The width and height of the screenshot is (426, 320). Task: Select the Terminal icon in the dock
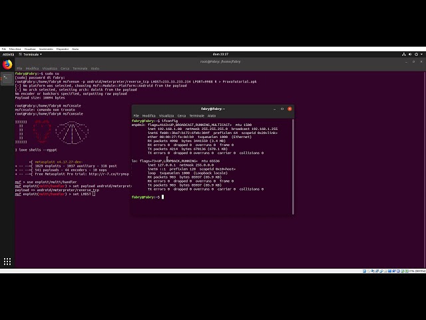pyautogui.click(x=7, y=79)
